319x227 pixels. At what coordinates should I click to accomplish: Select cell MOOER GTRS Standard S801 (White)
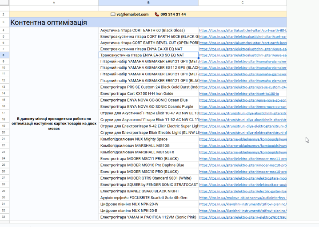pos(148,178)
